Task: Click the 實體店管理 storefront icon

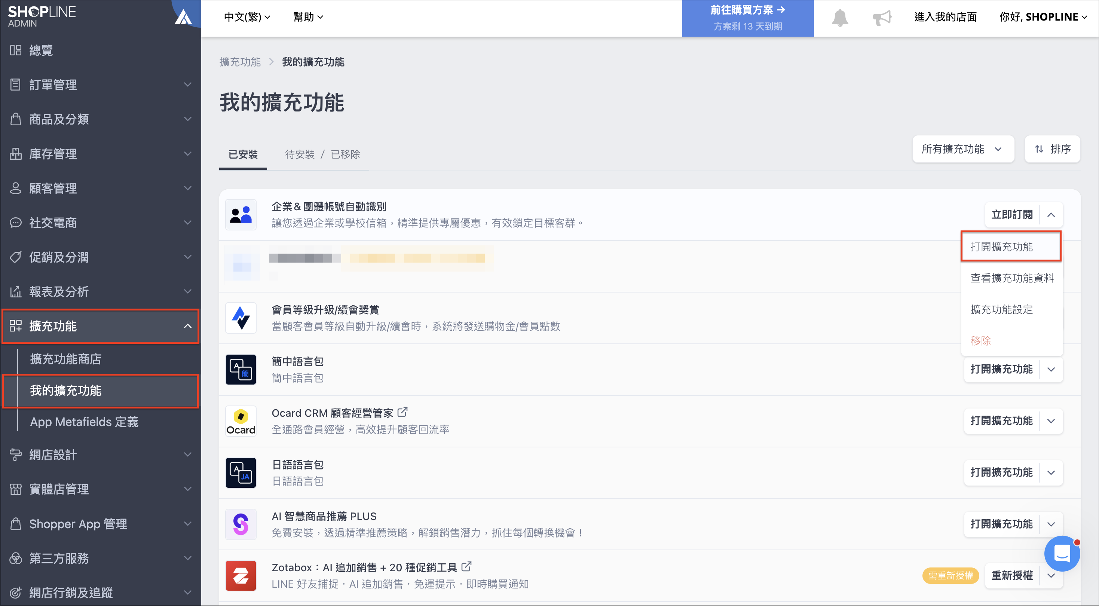Action: point(16,490)
